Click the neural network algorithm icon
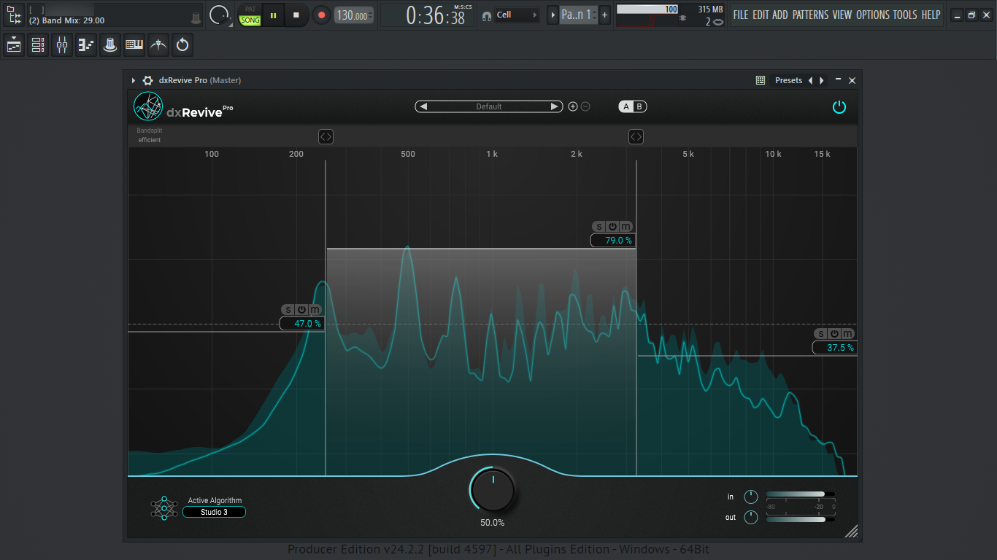Screen dimensions: 997x560 pyautogui.click(x=164, y=507)
